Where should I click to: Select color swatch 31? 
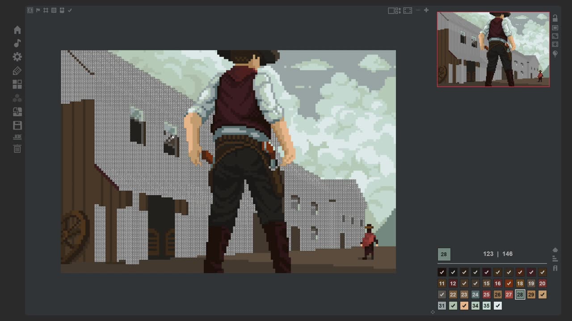point(442,305)
